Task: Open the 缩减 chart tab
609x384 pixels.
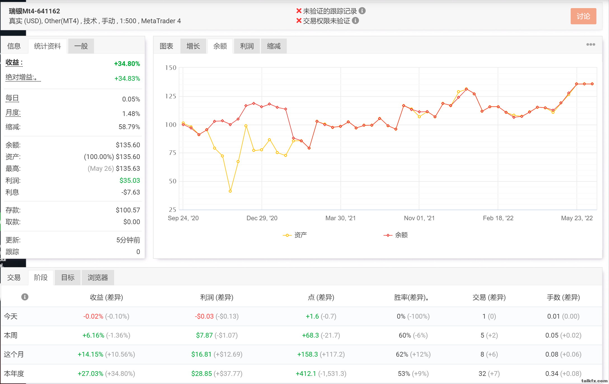Action: [x=274, y=46]
